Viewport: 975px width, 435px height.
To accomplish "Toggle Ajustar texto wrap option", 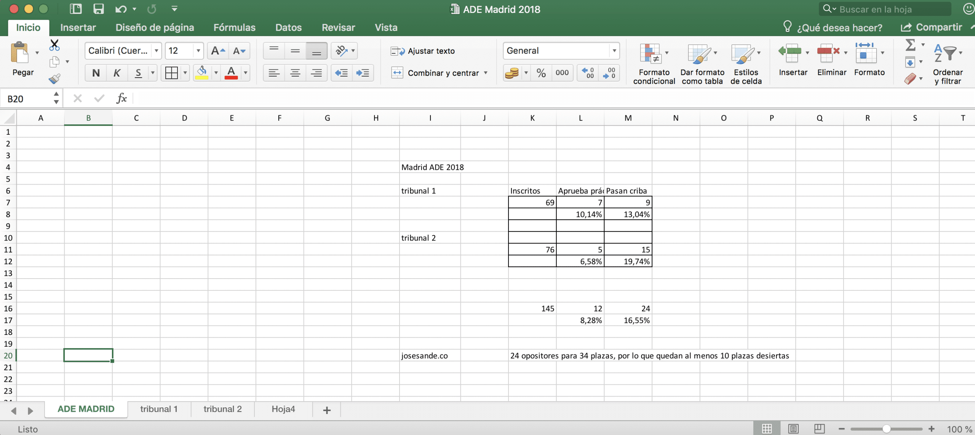I will point(423,51).
